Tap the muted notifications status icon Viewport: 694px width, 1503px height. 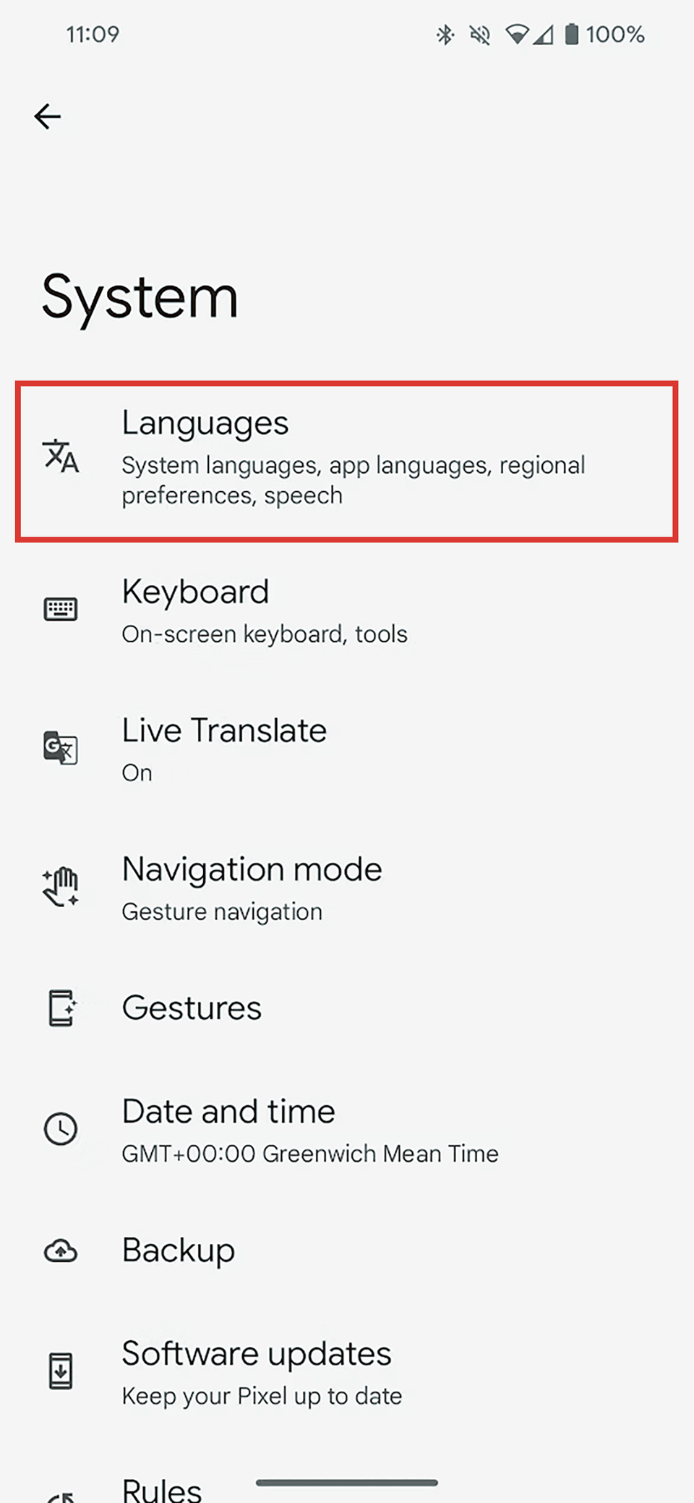coord(479,34)
